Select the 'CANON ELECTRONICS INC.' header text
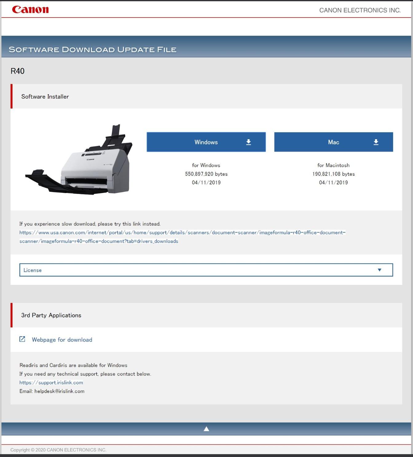Viewport: 413px width, 457px height. pyautogui.click(x=360, y=10)
